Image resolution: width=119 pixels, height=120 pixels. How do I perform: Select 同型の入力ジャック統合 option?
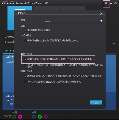[25, 76]
